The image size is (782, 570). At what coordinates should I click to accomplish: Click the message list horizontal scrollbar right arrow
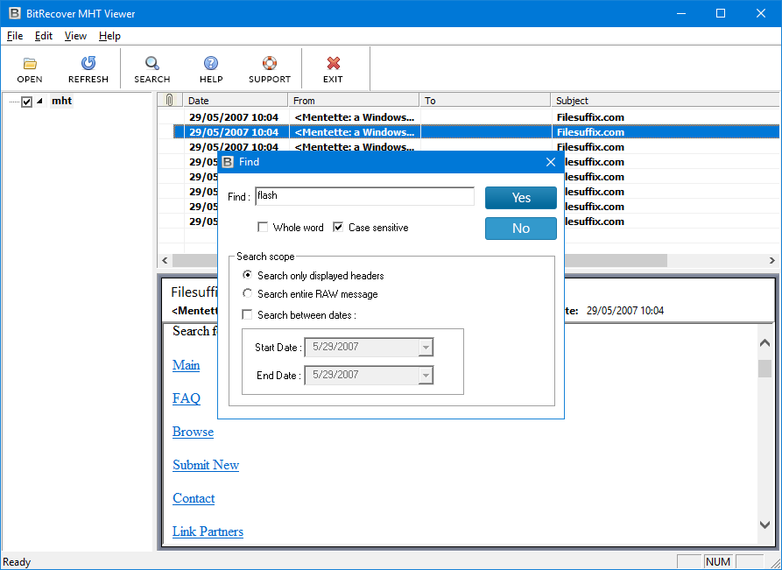[x=772, y=260]
